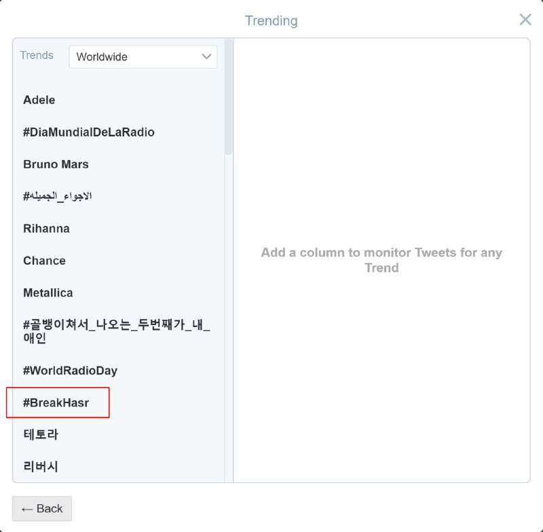The height and width of the screenshot is (532, 543).
Task: Open the #WorldRadioDay trend
Action: [x=70, y=370]
